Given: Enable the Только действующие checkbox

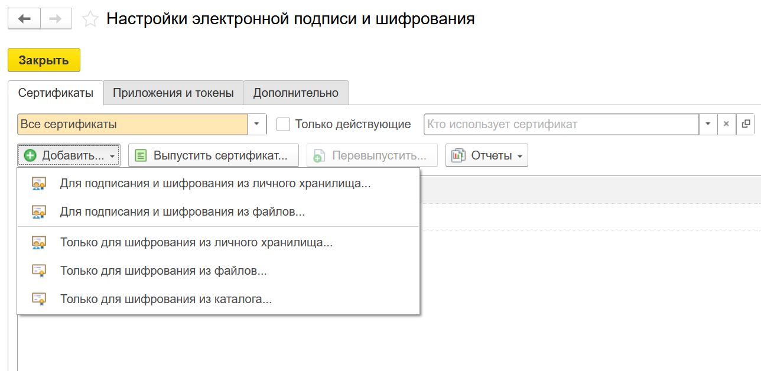Looking at the screenshot, I should point(284,124).
